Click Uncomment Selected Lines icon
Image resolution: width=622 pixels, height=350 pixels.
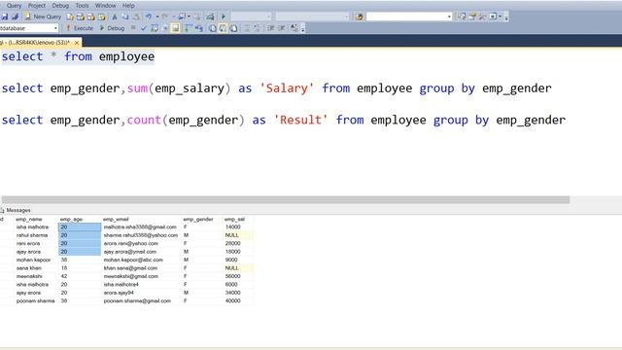tap(257, 28)
